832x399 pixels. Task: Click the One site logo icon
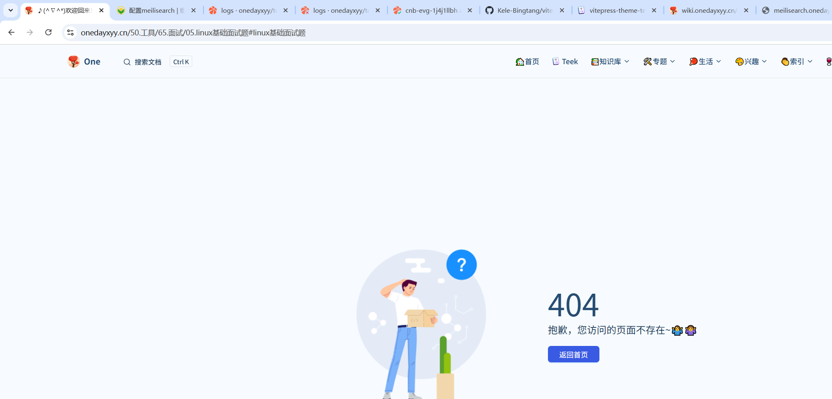(x=74, y=61)
